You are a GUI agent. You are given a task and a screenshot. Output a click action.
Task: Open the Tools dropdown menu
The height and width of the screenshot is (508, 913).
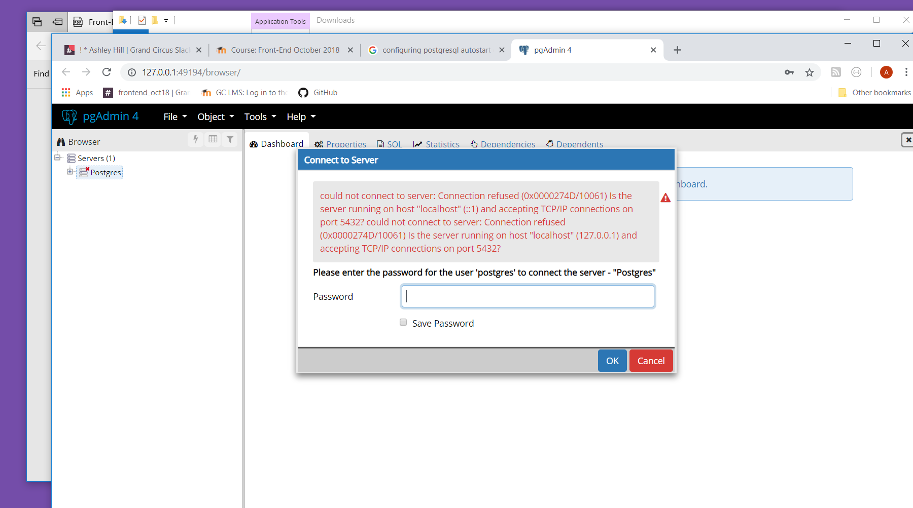tap(260, 117)
